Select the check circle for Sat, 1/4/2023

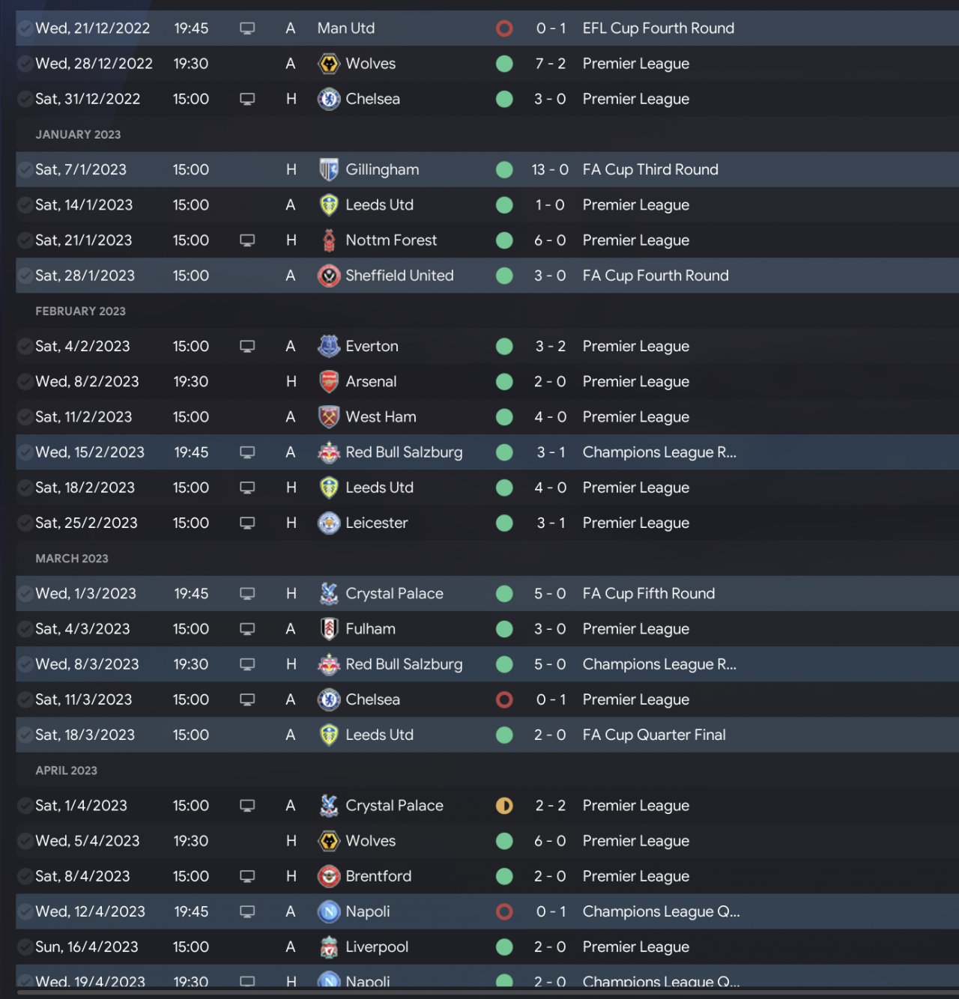coord(25,806)
